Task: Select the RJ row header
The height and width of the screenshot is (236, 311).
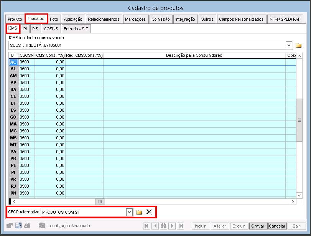Action: tap(13, 186)
